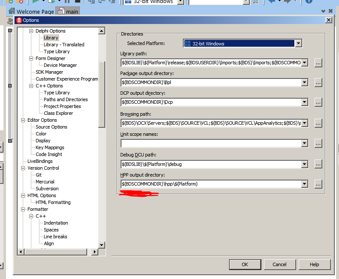Screen dimensions: 339x279
Task: Close the current editor tab with X
Action: pyautogui.click(x=330, y=11)
